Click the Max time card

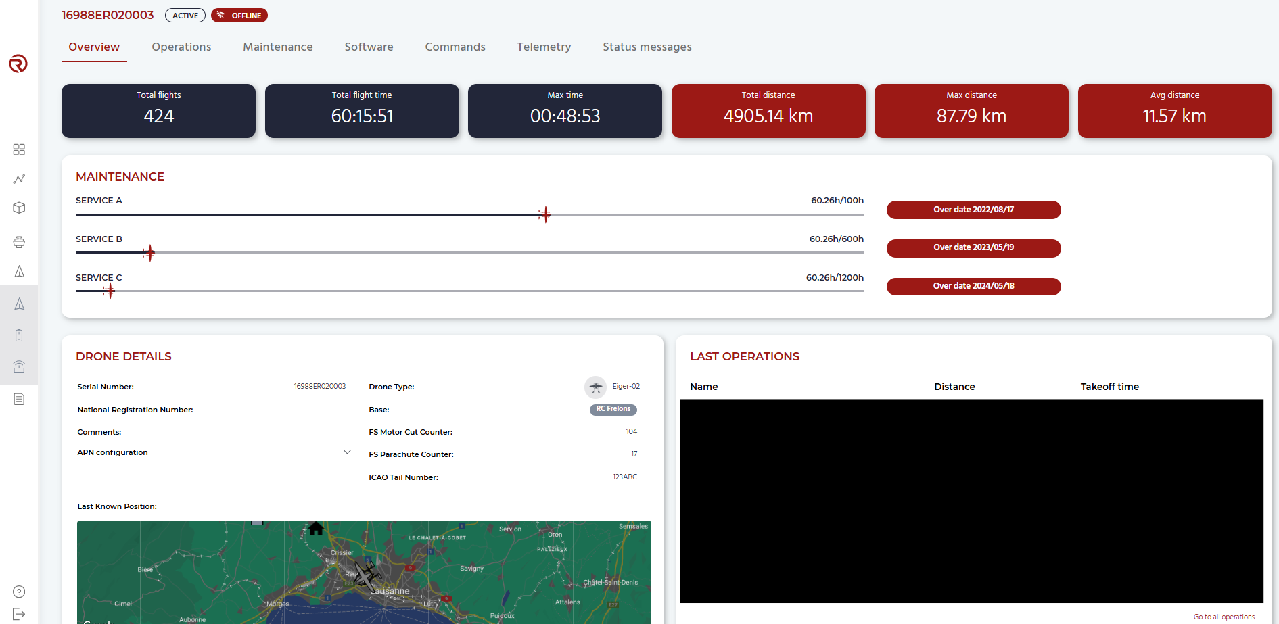click(x=565, y=111)
